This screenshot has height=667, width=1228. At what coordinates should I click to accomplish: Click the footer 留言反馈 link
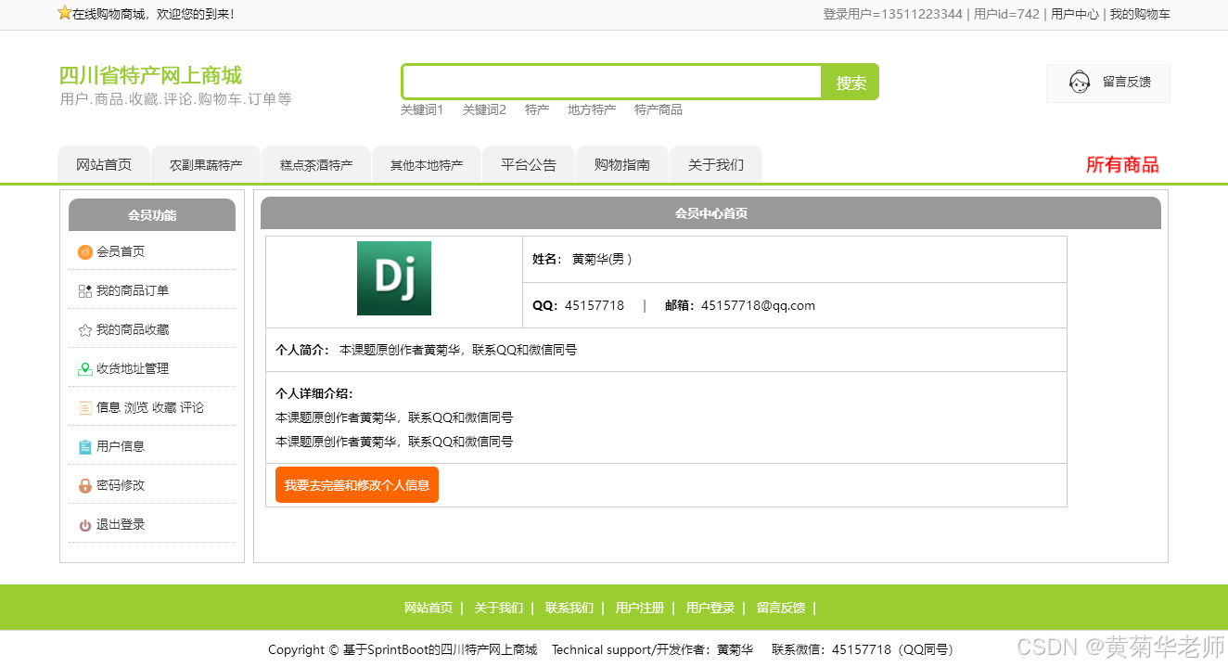(x=781, y=608)
